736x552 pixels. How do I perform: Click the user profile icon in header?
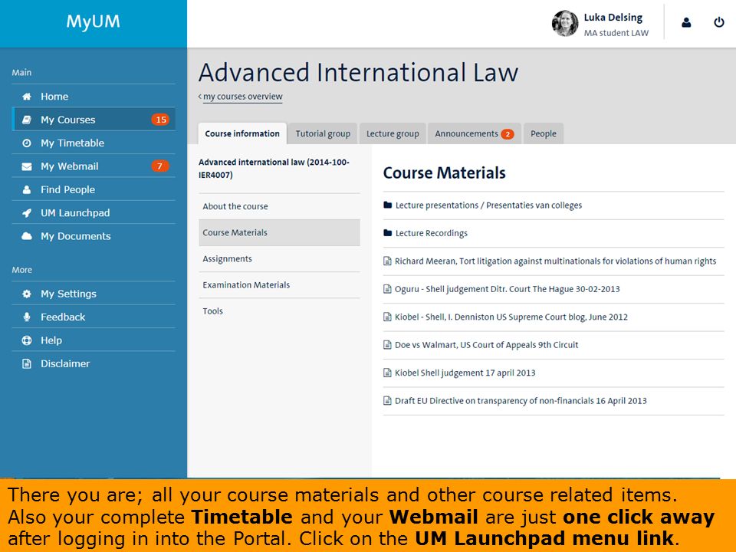[x=686, y=22]
